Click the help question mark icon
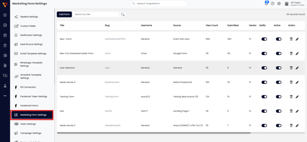This screenshot has height=142, width=307. pyautogui.click(x=273, y=4)
